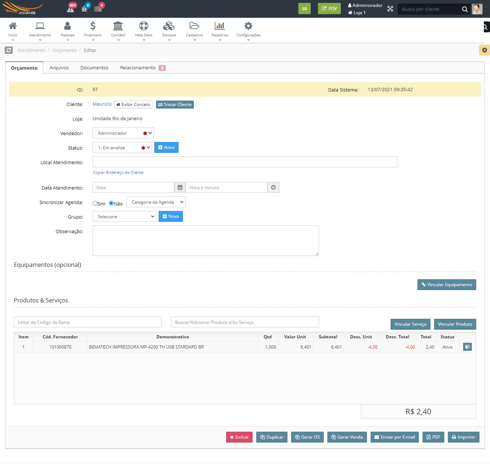Open the alerts icon with 301 badge
The image size is (490, 464).
coord(71,8)
